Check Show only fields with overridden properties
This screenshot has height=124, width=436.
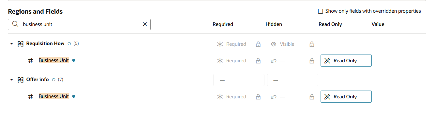point(321,11)
